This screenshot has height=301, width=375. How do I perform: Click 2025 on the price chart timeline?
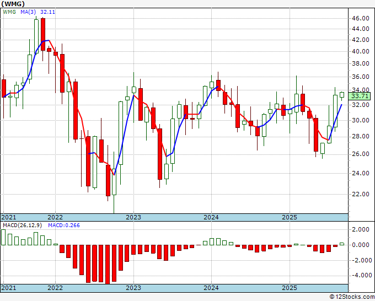tap(290, 217)
